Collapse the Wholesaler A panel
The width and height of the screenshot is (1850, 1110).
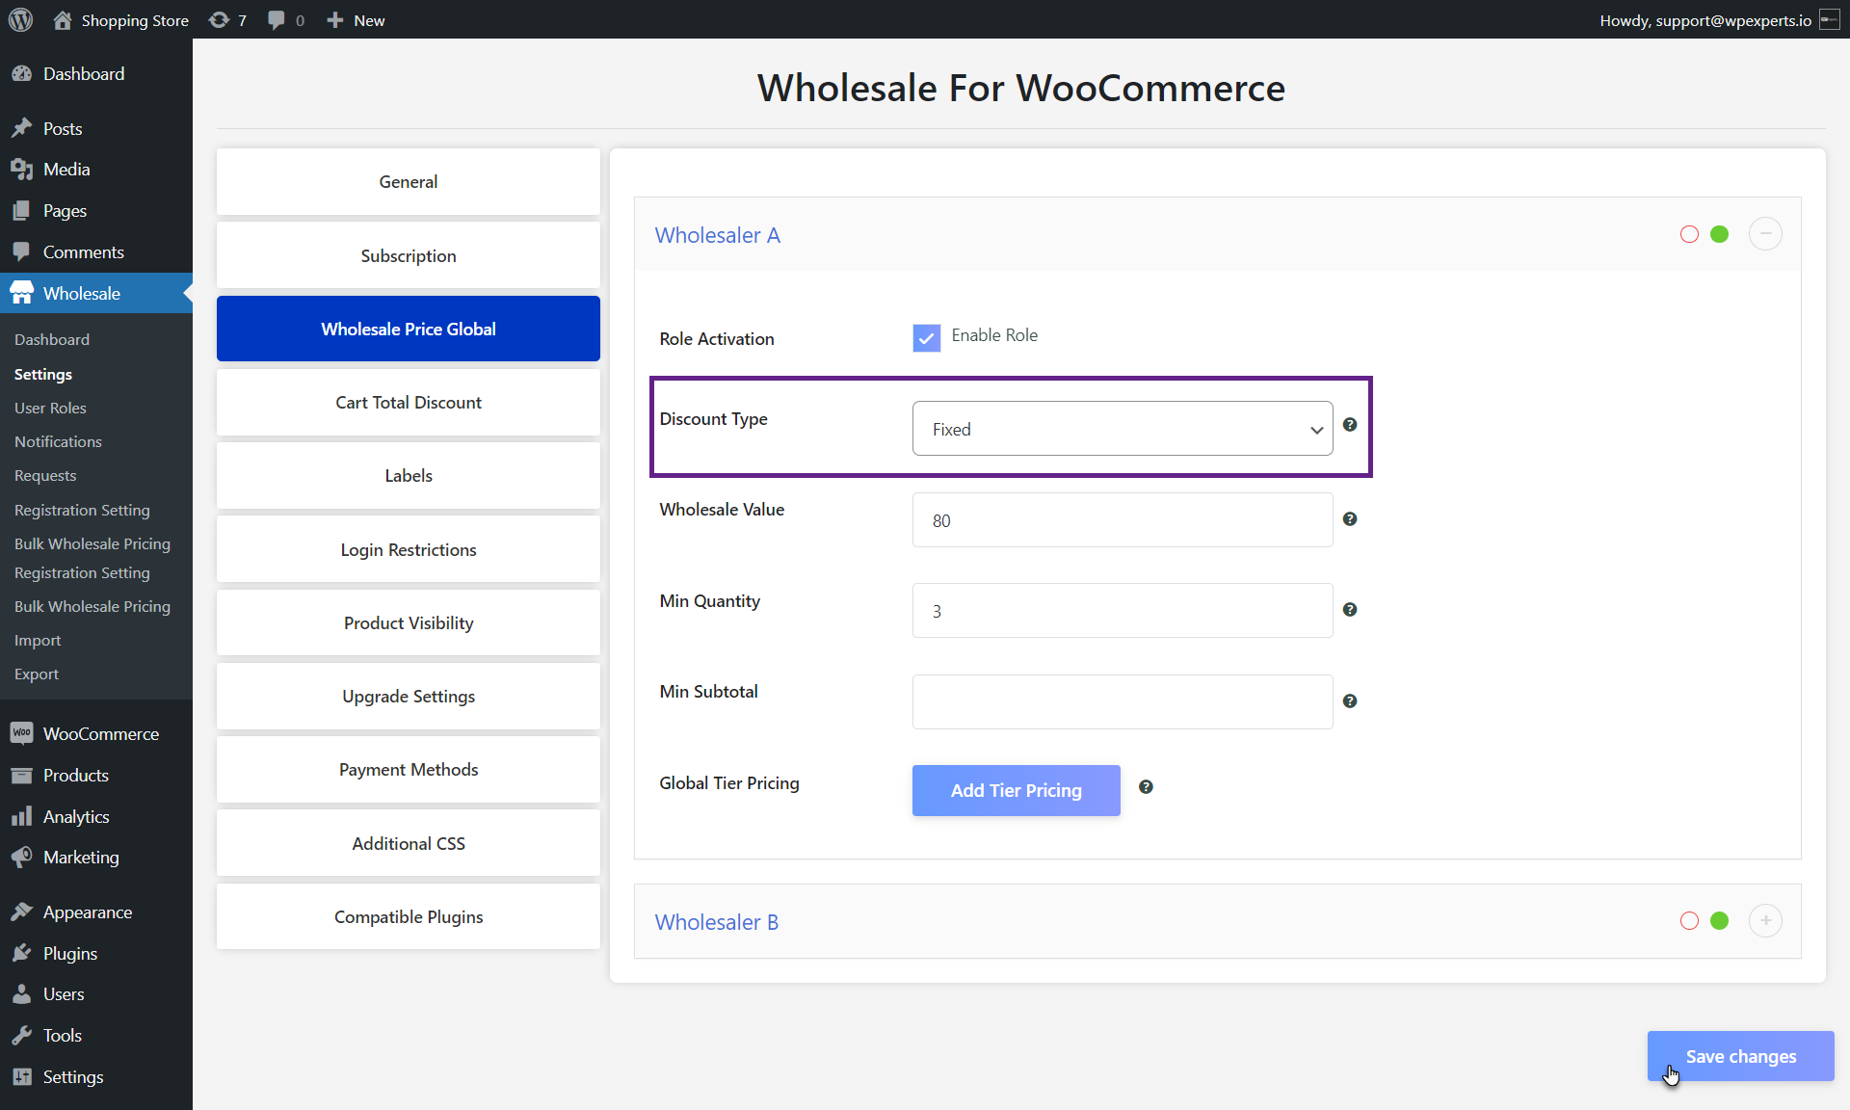(x=1765, y=234)
